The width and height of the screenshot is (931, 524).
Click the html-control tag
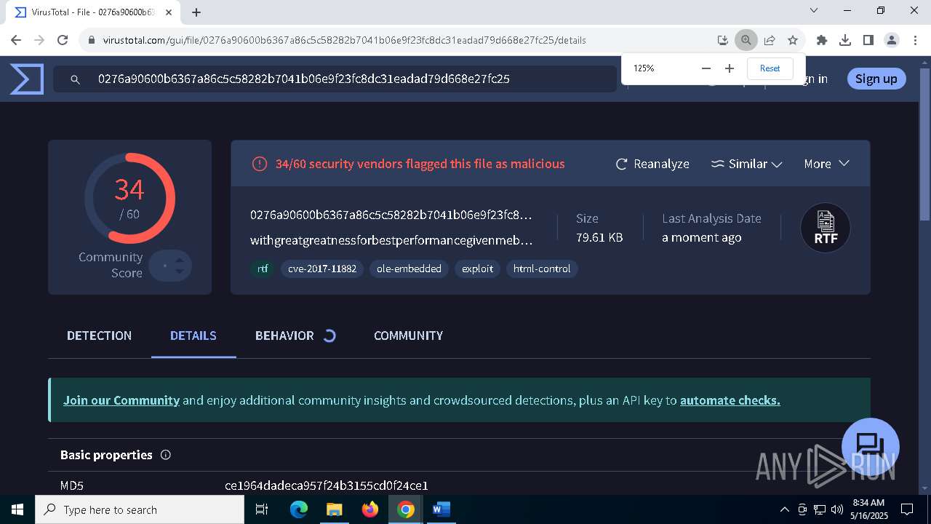click(x=542, y=269)
